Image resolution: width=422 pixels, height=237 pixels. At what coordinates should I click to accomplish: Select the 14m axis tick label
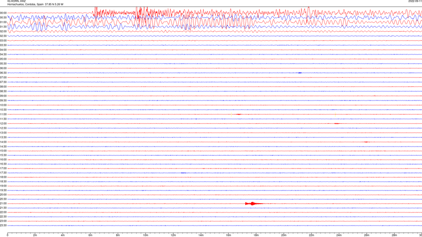[201, 235]
